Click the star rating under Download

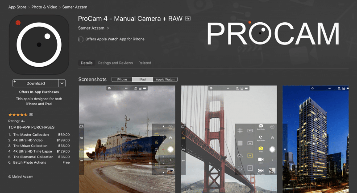pos(18,115)
